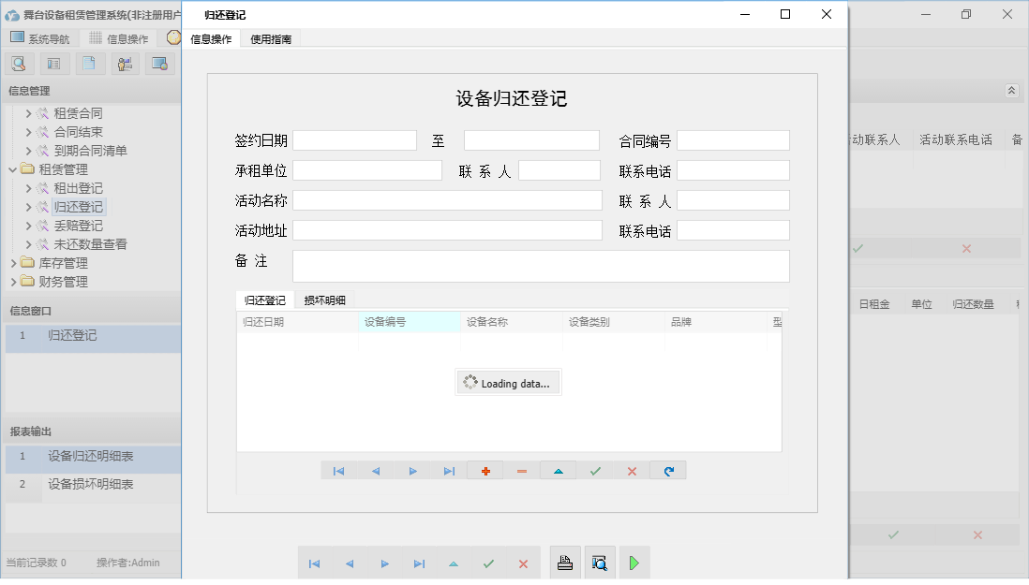Collapse the right panel with the chevron arrow
Screen dimensions: 1029x585
[1011, 91]
